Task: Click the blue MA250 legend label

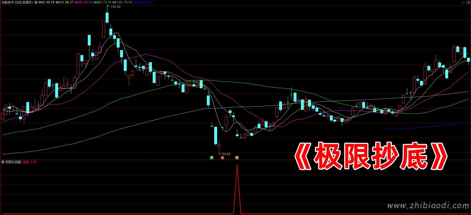Action: pos(143,2)
